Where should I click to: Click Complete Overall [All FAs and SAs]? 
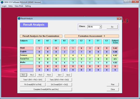click(x=46, y=89)
